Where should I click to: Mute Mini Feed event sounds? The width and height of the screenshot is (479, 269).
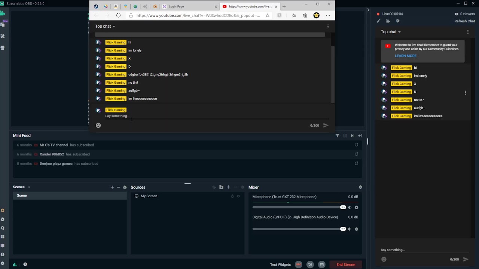click(360, 136)
